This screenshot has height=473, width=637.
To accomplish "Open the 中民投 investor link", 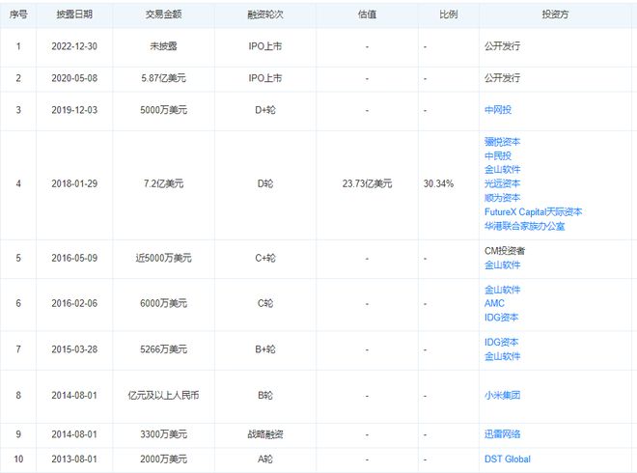I will pyautogui.click(x=498, y=155).
